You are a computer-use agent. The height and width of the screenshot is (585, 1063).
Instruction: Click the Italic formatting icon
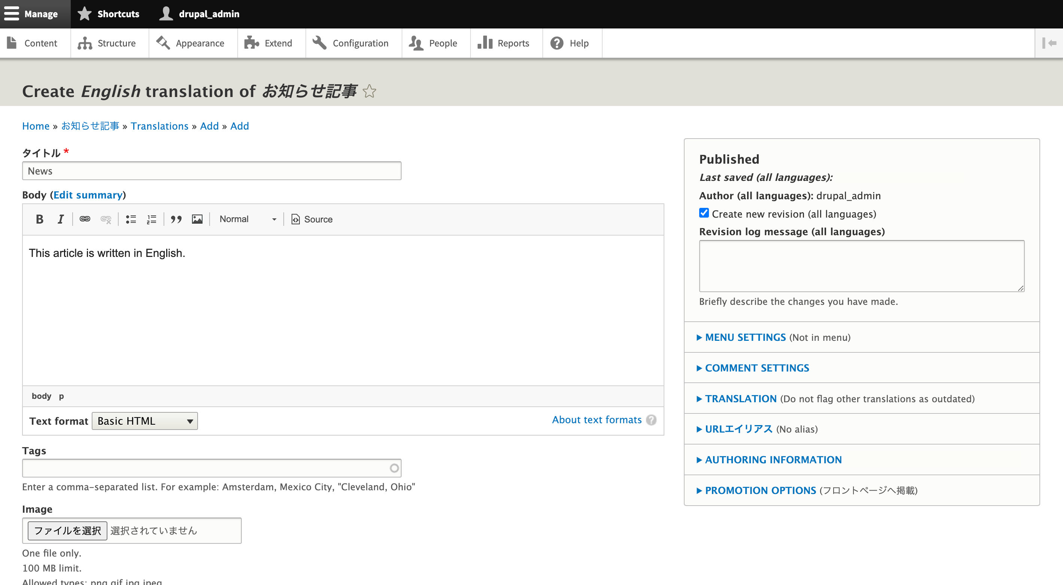[x=61, y=219]
